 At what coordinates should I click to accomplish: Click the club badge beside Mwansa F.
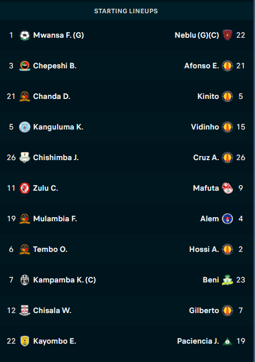tap(24, 35)
